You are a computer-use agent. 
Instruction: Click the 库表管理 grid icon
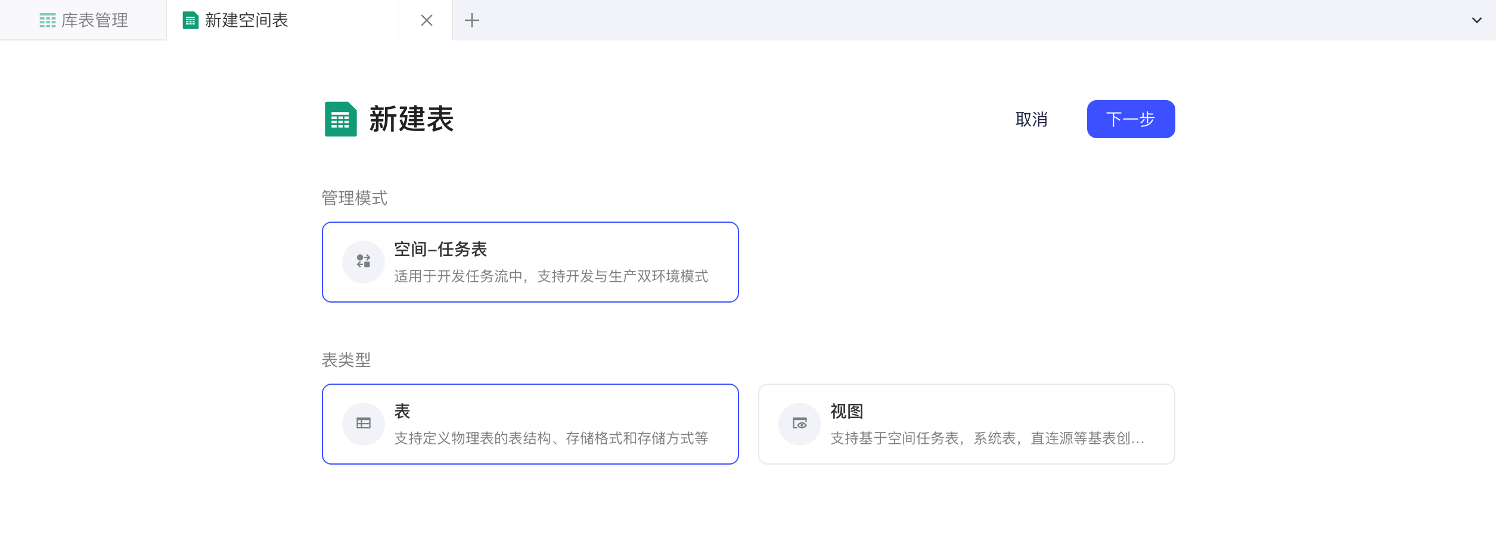tap(48, 21)
